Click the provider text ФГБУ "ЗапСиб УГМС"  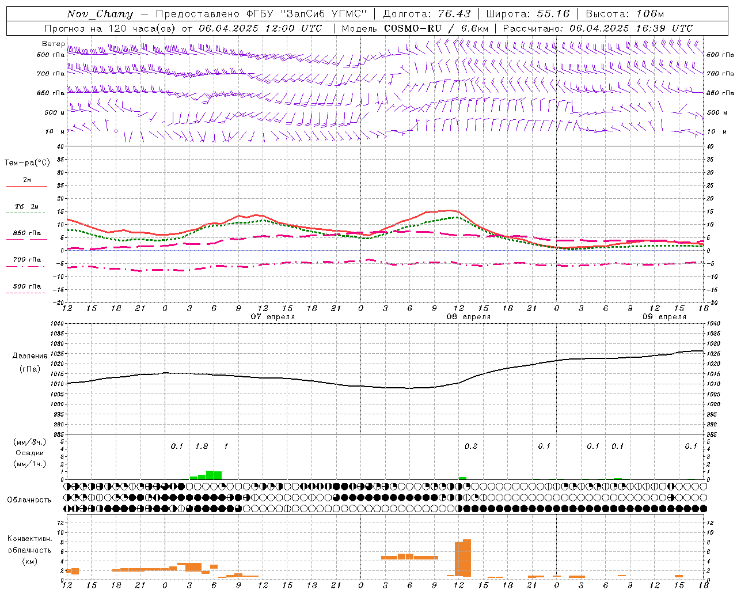pyautogui.click(x=307, y=14)
